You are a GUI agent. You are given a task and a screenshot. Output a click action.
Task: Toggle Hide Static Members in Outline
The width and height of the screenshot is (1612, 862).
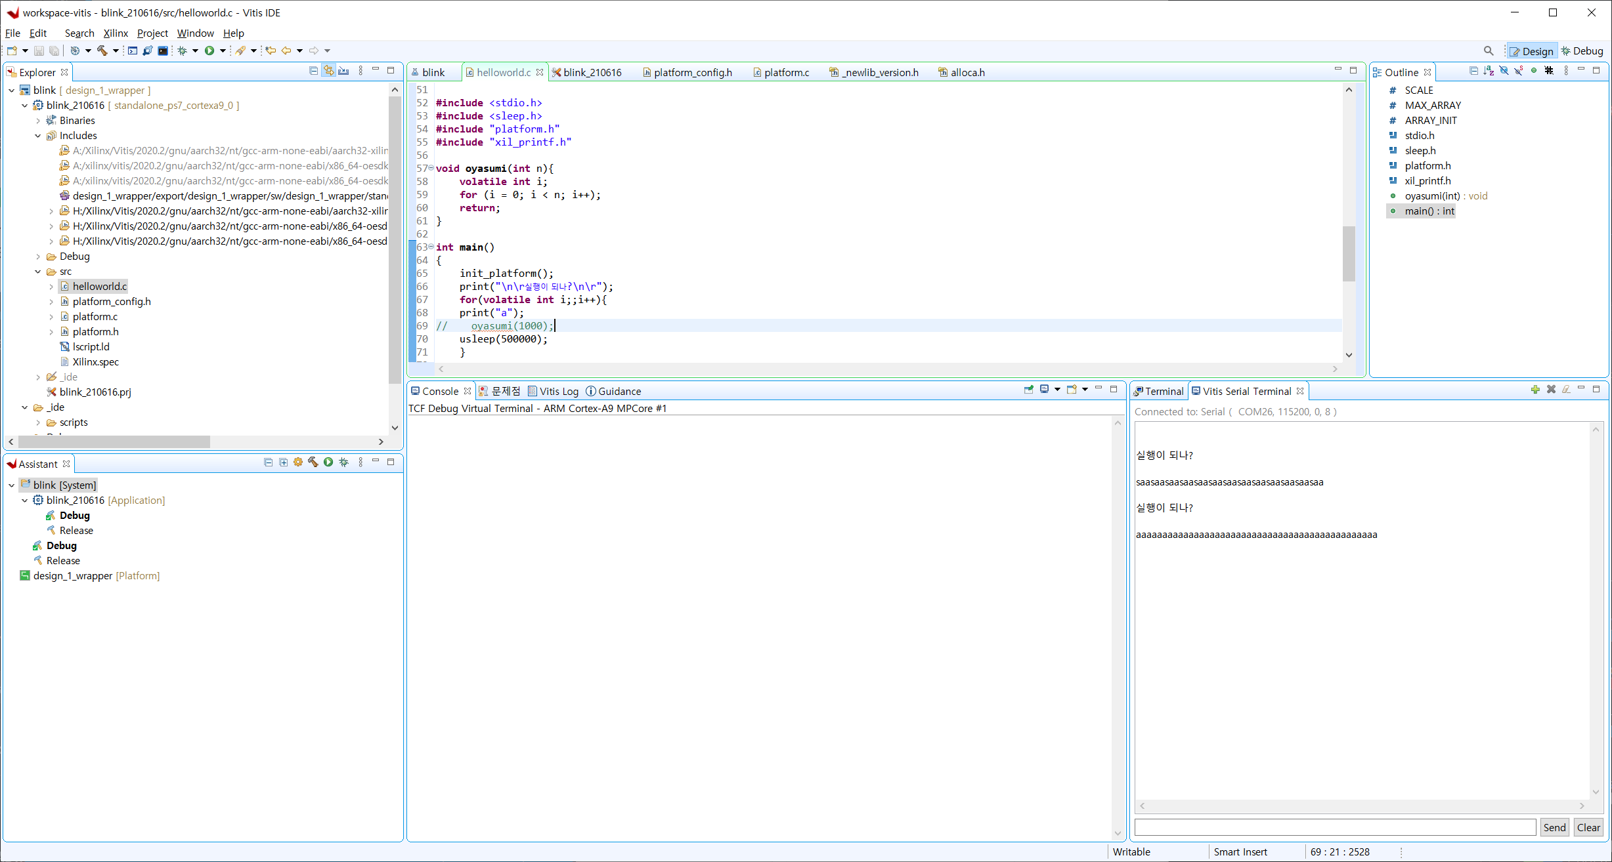pos(1519,71)
